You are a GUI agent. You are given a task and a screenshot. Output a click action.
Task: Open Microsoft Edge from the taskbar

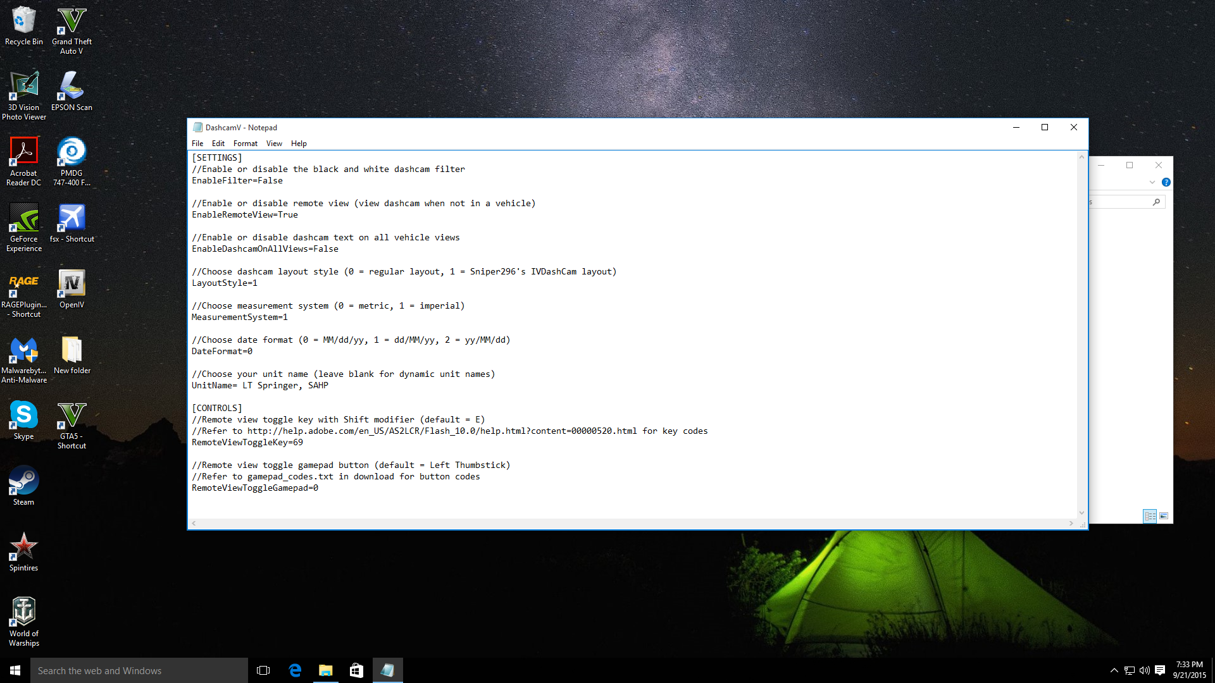coord(295,670)
